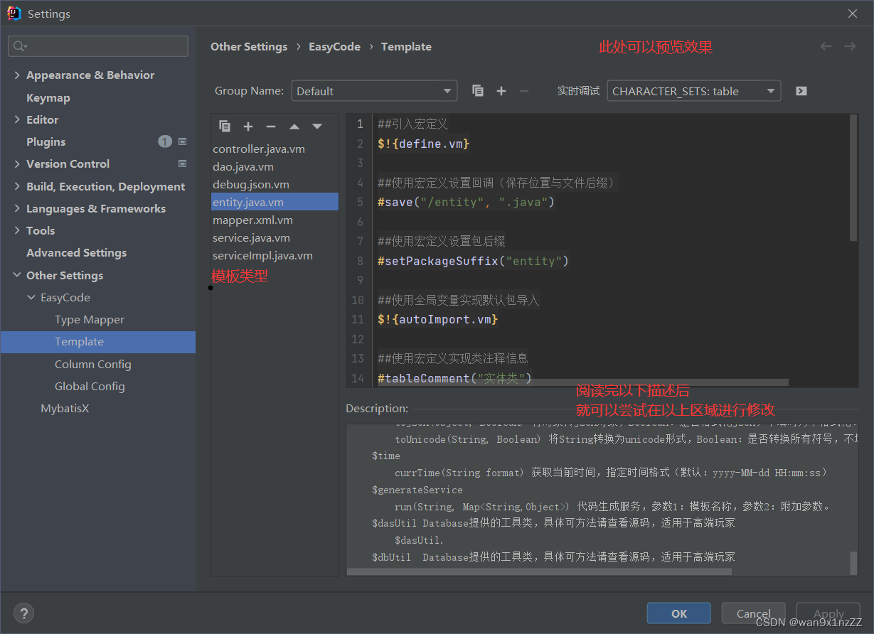Open help via the question mark icon
Viewport: 874px width, 634px height.
23,613
